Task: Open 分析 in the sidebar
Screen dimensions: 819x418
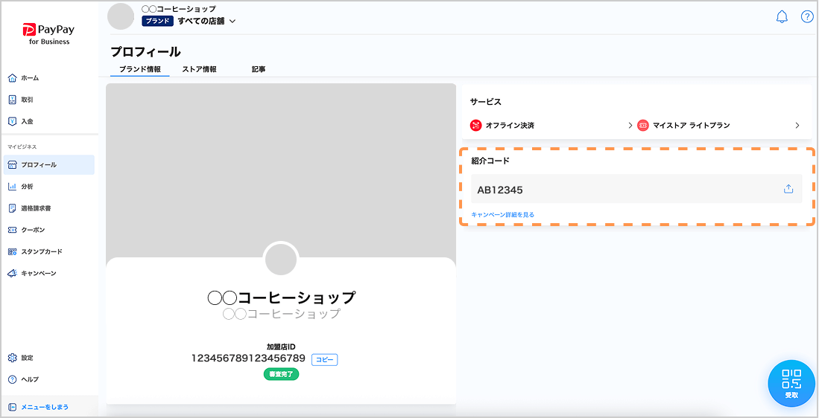Action: click(x=27, y=187)
